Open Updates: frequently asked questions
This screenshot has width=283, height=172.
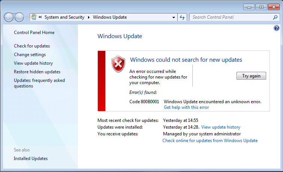[39, 83]
